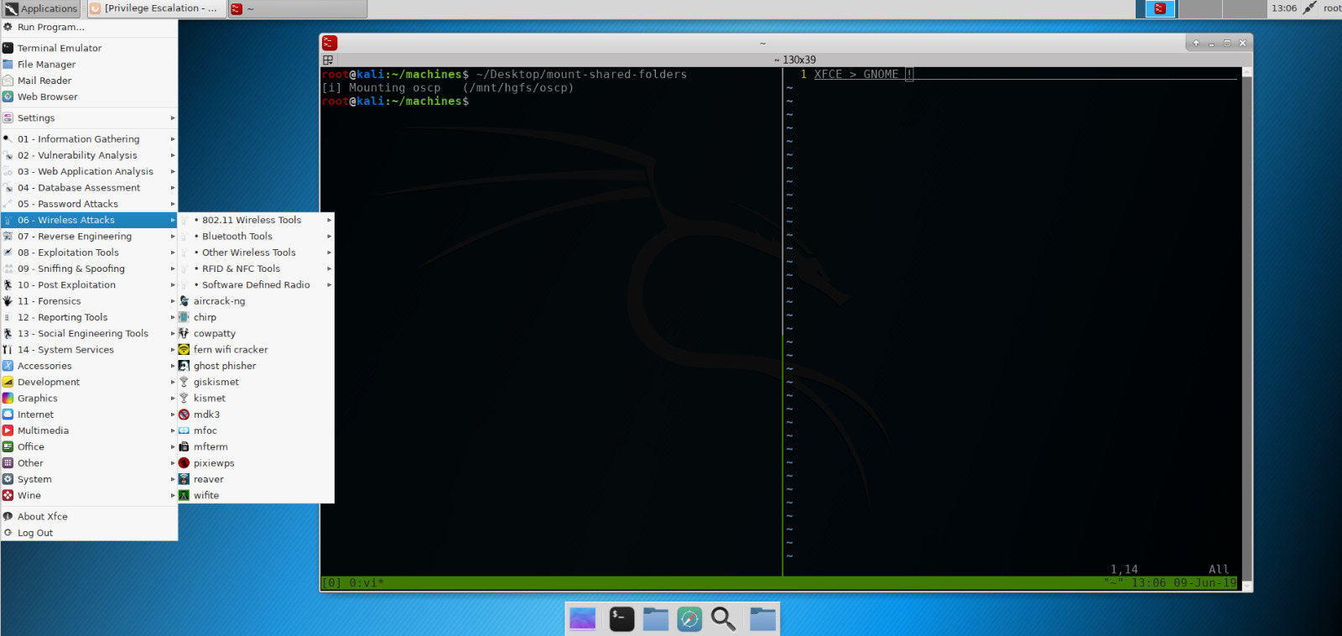Expand 01 - Information Gathering category

tap(89, 139)
